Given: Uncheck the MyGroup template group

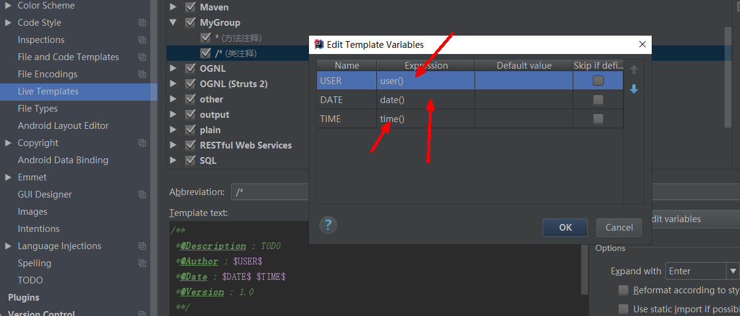Looking at the screenshot, I should 190,23.
